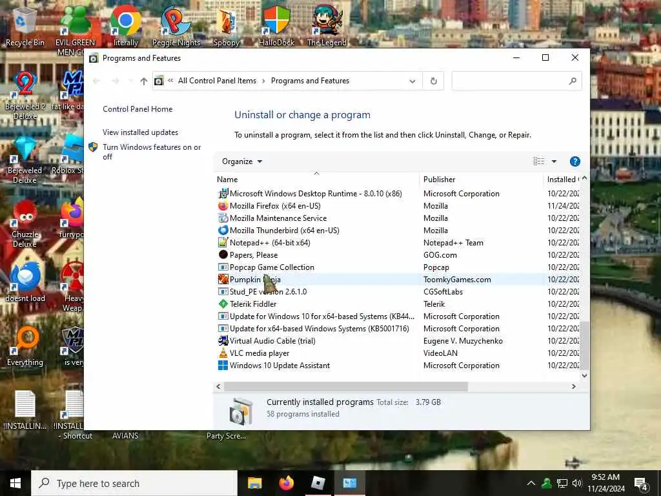Screen dimensions: 661x496
Task: Click the vertical scrollbar down arrow
Action: pyautogui.click(x=584, y=375)
